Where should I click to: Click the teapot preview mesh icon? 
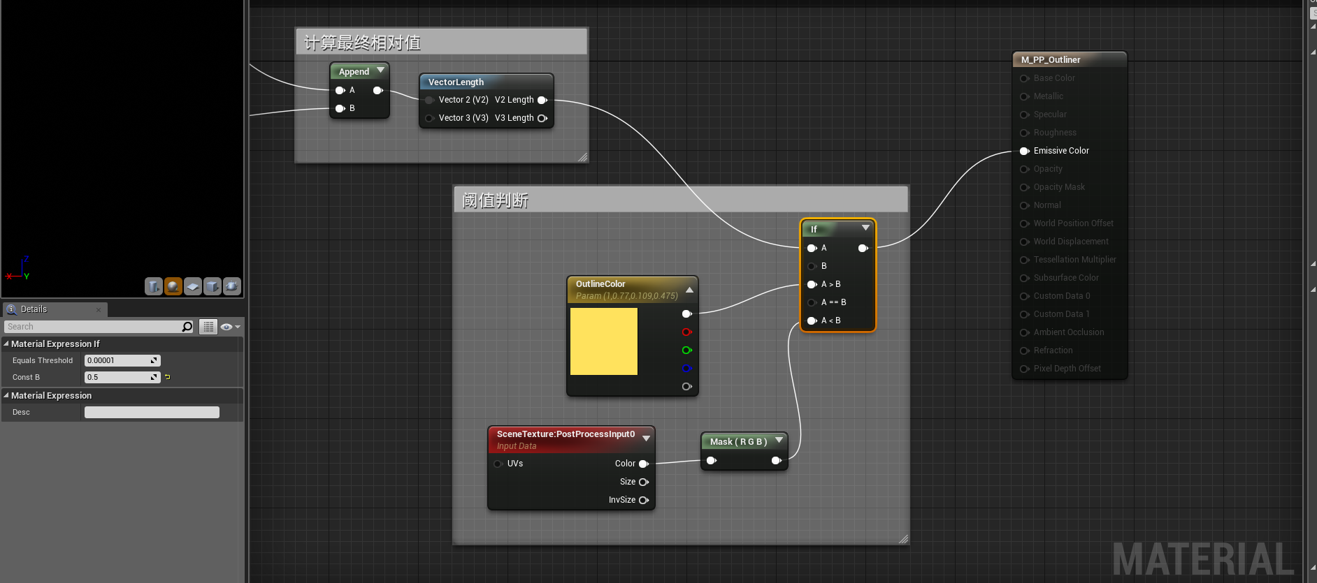232,286
